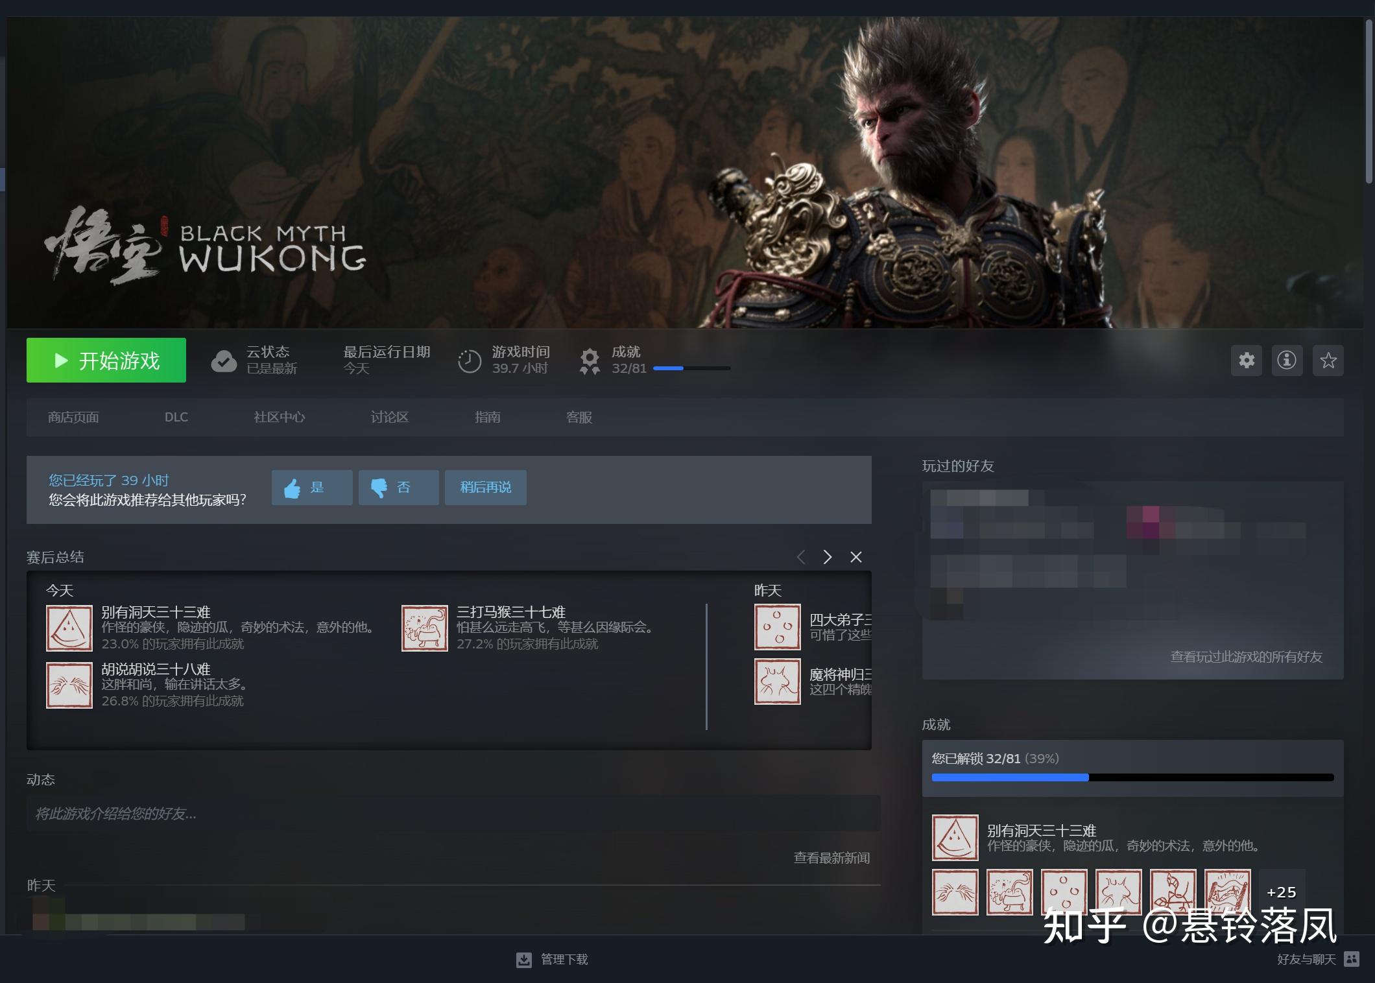This screenshot has width=1375, height=983.
Task: Click thumbs-down 否 button
Action: [x=398, y=487]
